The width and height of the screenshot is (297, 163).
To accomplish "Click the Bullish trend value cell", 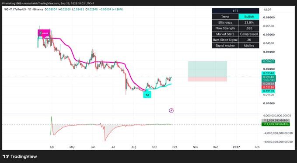I will (249, 17).
